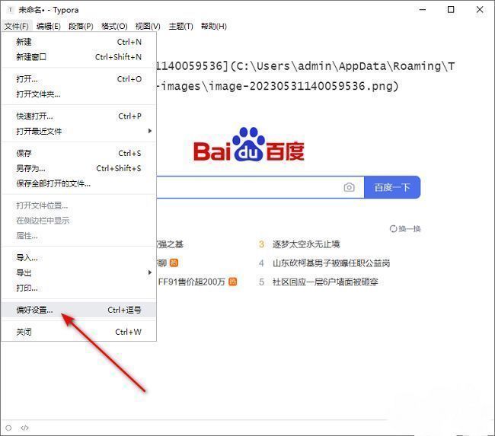Open 偏好设置 from the File menu

tap(35, 310)
